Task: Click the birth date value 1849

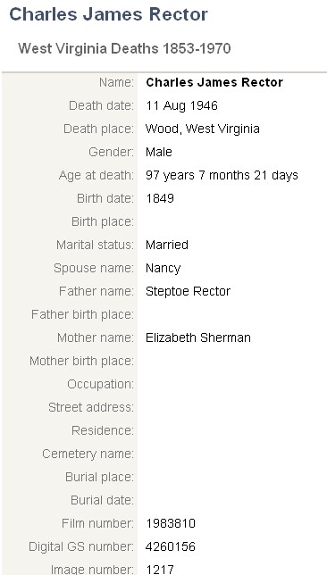Action: [160, 198]
